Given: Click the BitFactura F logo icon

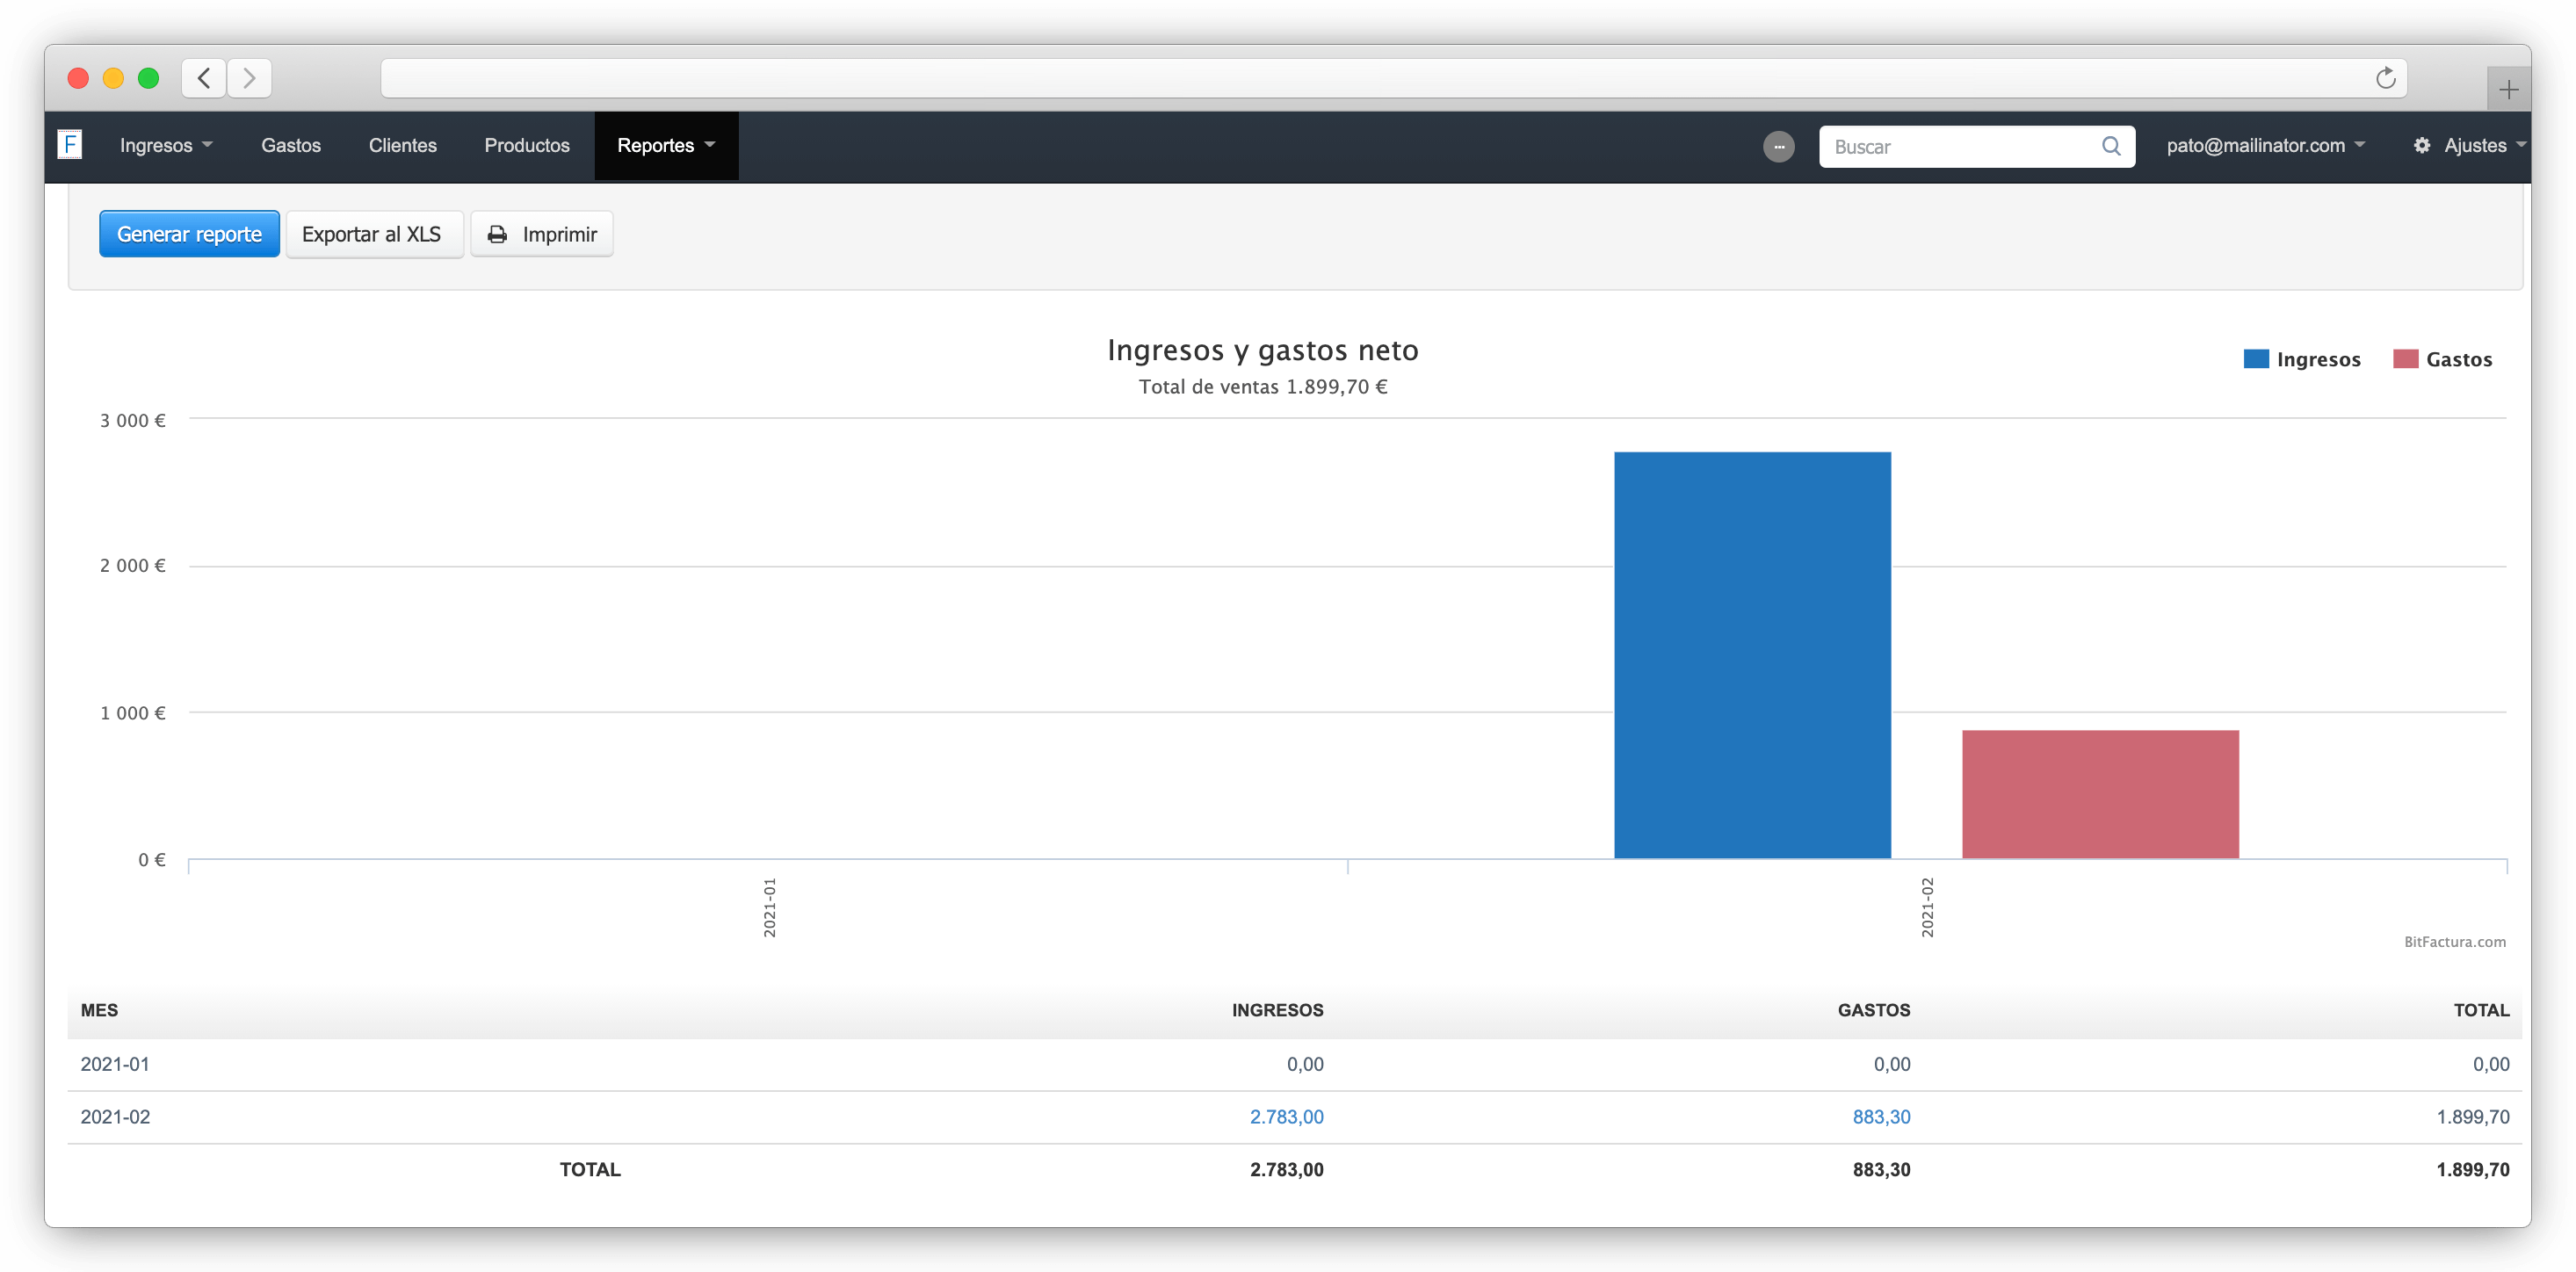Looking at the screenshot, I should 69,145.
